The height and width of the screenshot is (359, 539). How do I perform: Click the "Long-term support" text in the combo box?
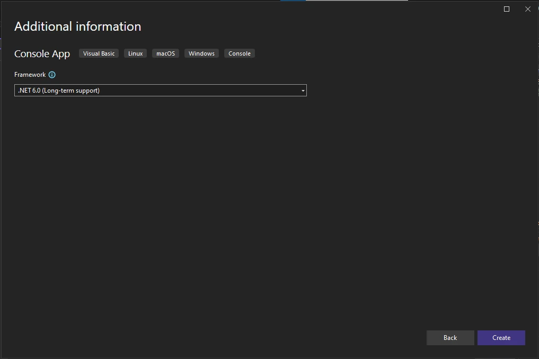[x=78, y=91]
